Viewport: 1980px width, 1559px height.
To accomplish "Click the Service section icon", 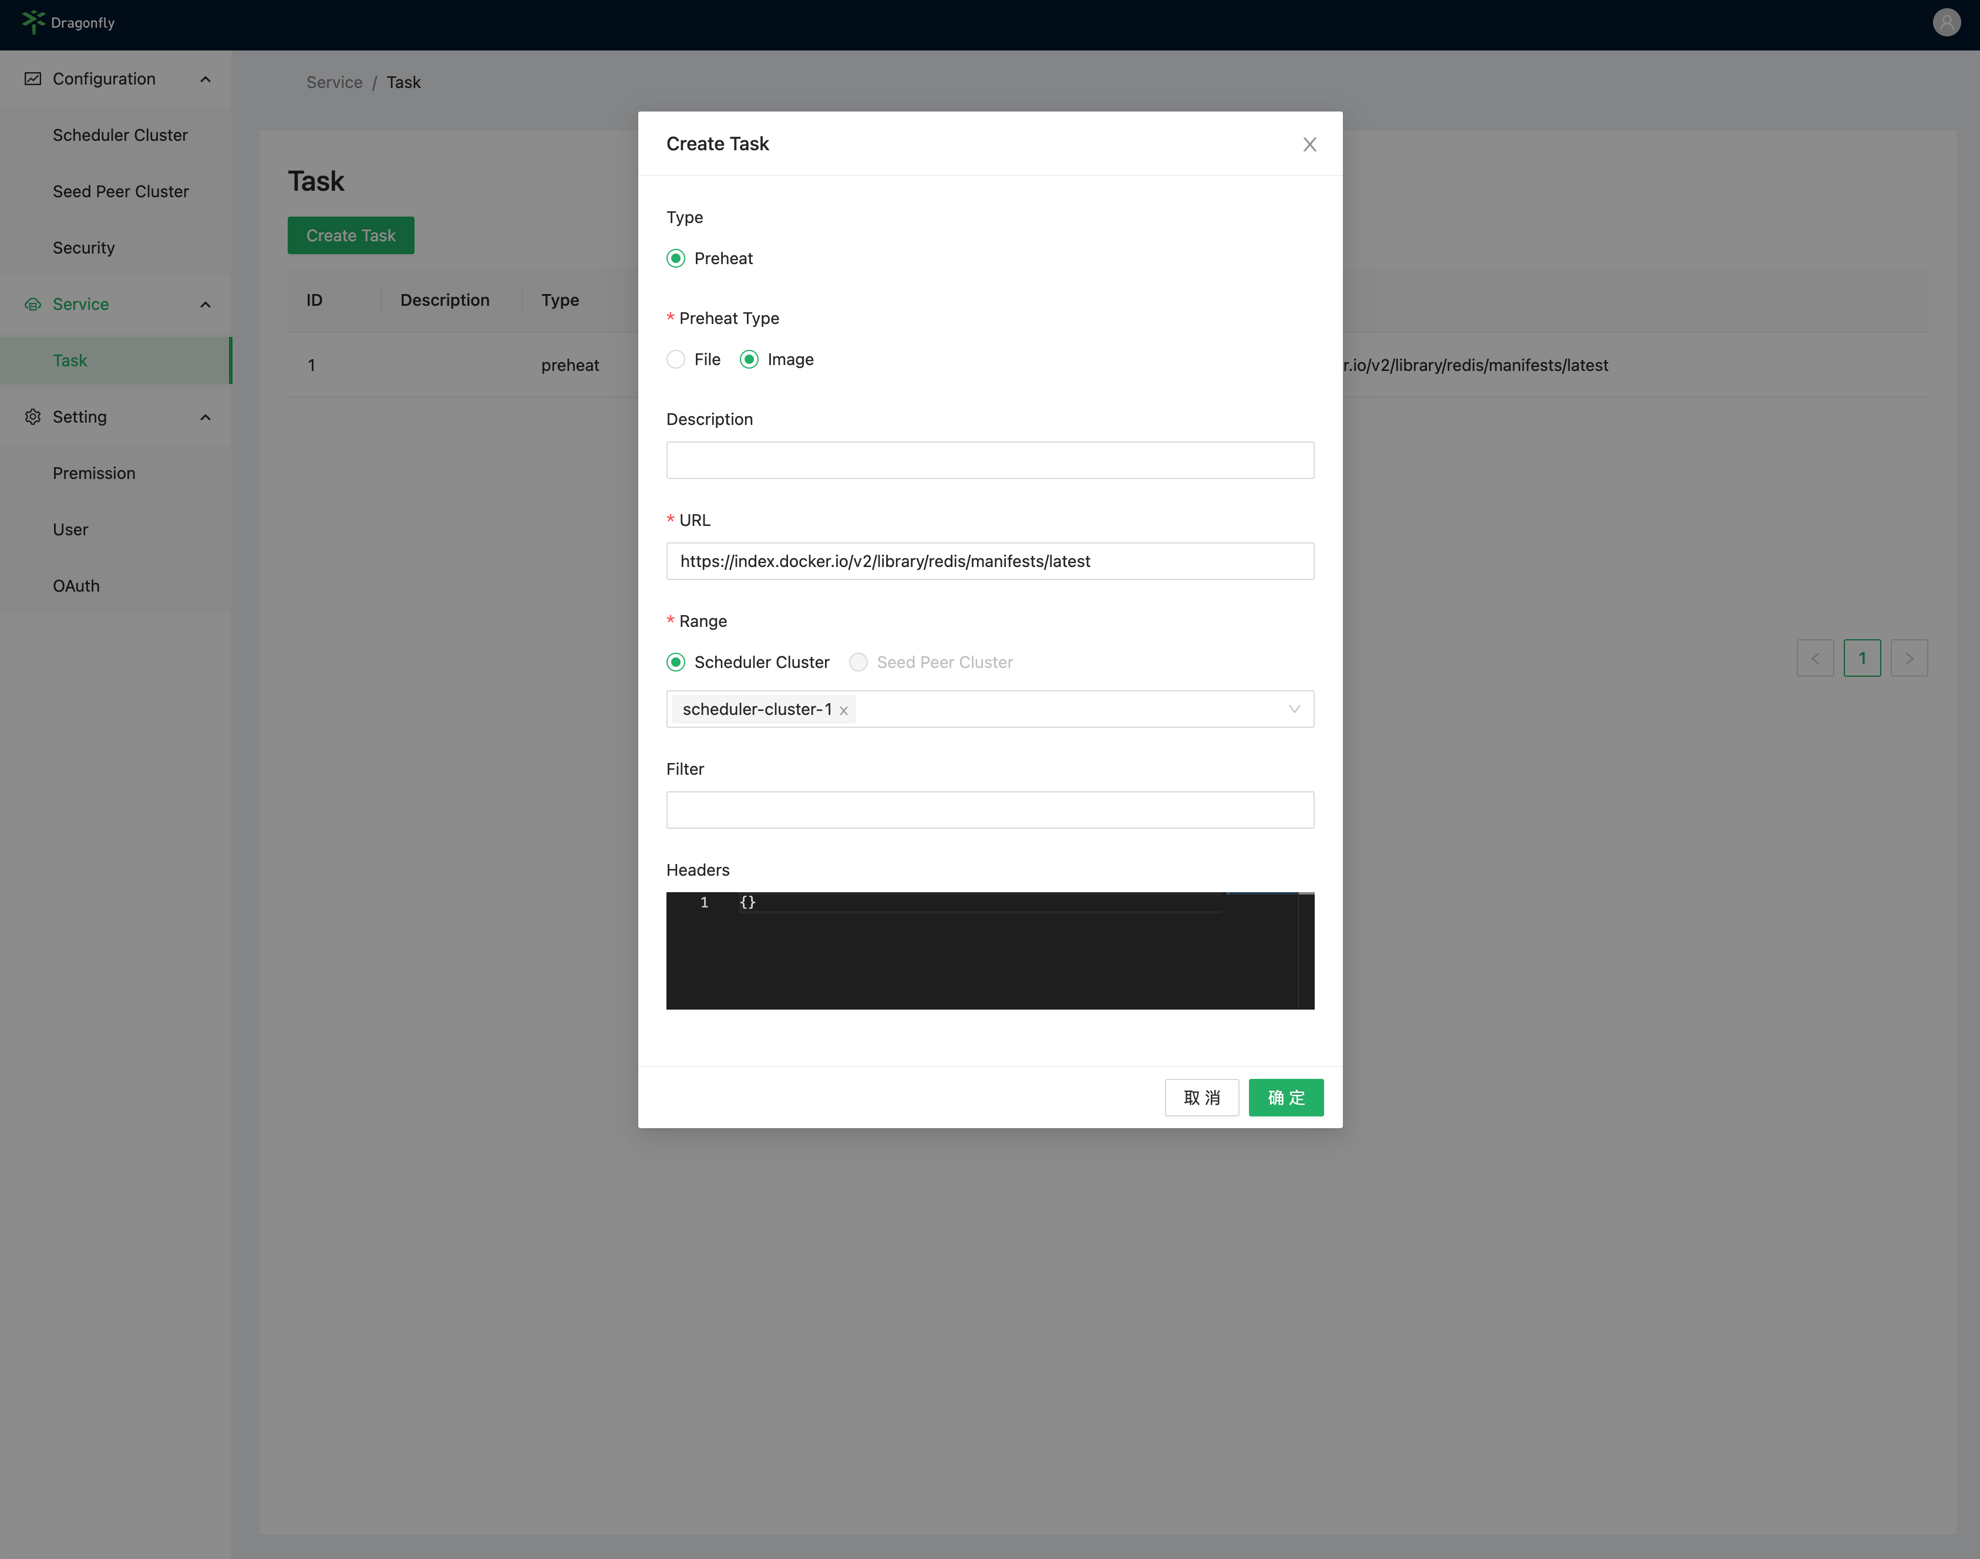I will tap(32, 304).
